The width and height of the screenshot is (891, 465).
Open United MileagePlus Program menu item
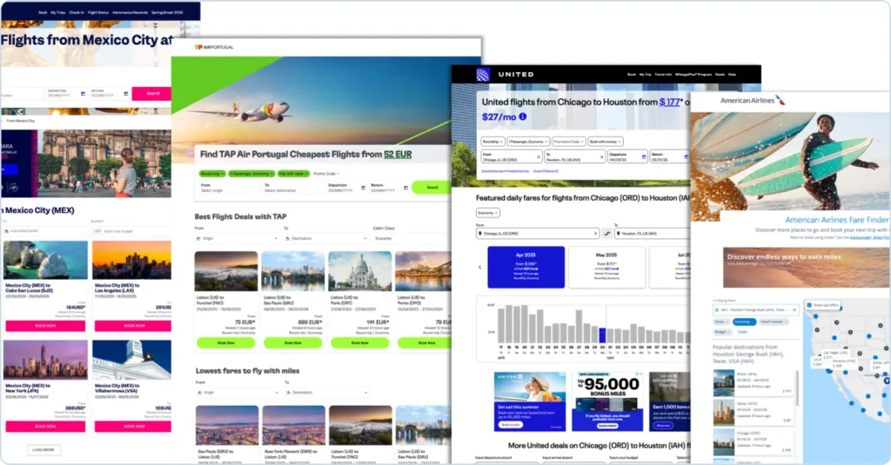pos(693,75)
